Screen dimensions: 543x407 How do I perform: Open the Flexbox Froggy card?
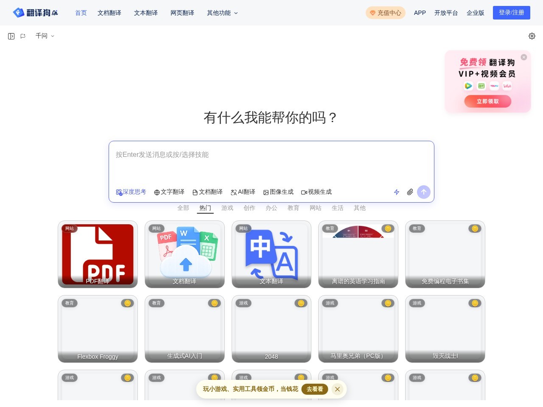point(98,329)
